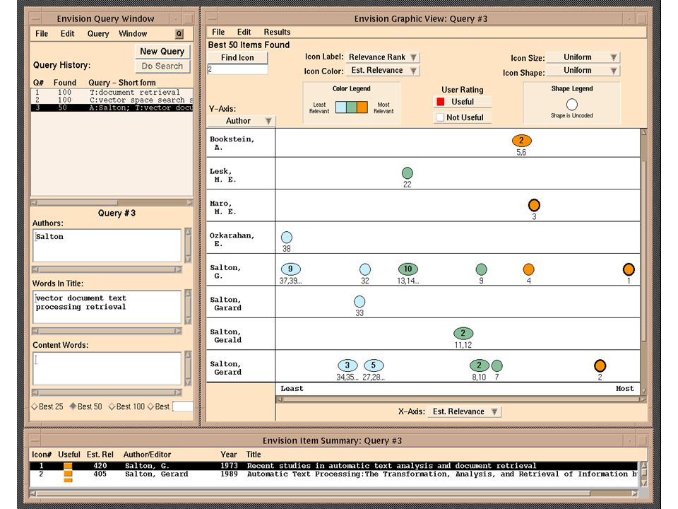Select green icon 7 in Salton, Gerard row
This screenshot has height=509, width=678.
coord(497,365)
